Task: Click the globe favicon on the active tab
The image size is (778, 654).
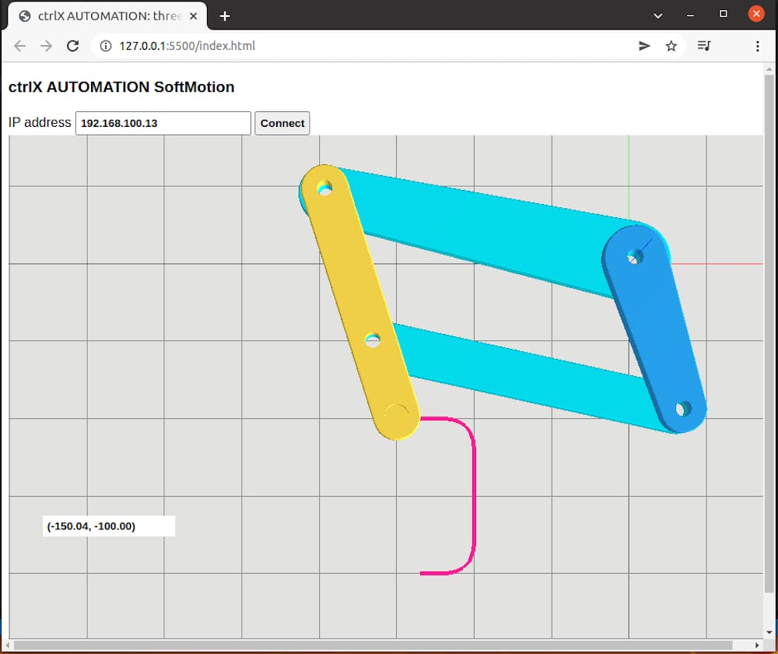Action: point(26,15)
